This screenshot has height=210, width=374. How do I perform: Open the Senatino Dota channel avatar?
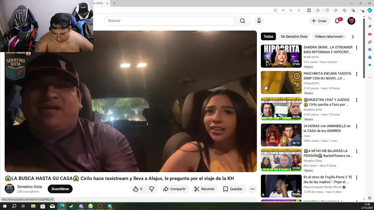(9, 189)
